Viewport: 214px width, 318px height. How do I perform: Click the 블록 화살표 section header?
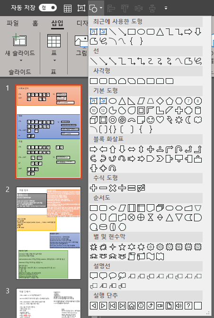[x=146, y=139]
